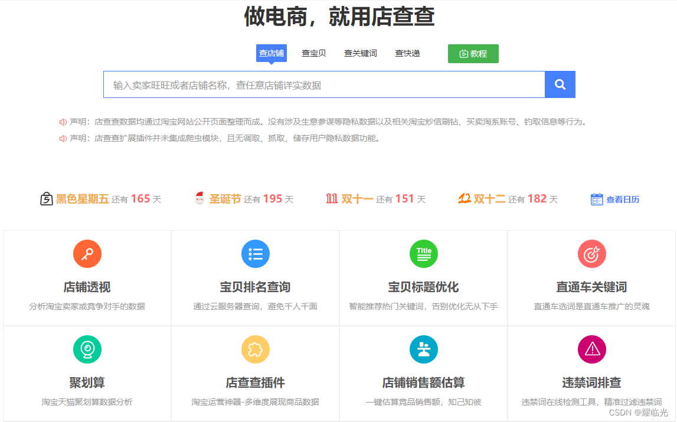The image size is (677, 422).
Task: Click the 聚划算 green webcam icon
Action: tap(87, 349)
